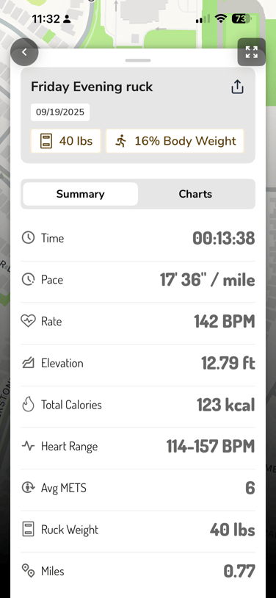276x598 pixels.
Task: Tap the Avg METS icon
Action: [x=28, y=488]
